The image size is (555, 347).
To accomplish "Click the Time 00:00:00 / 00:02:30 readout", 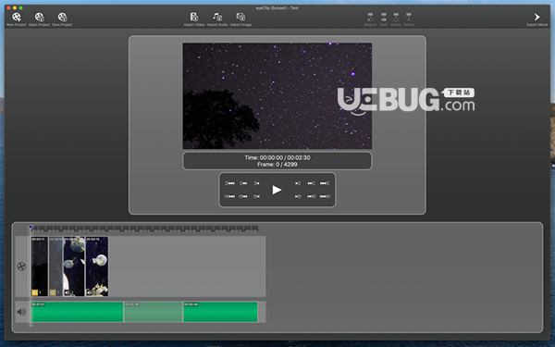I will [277, 157].
